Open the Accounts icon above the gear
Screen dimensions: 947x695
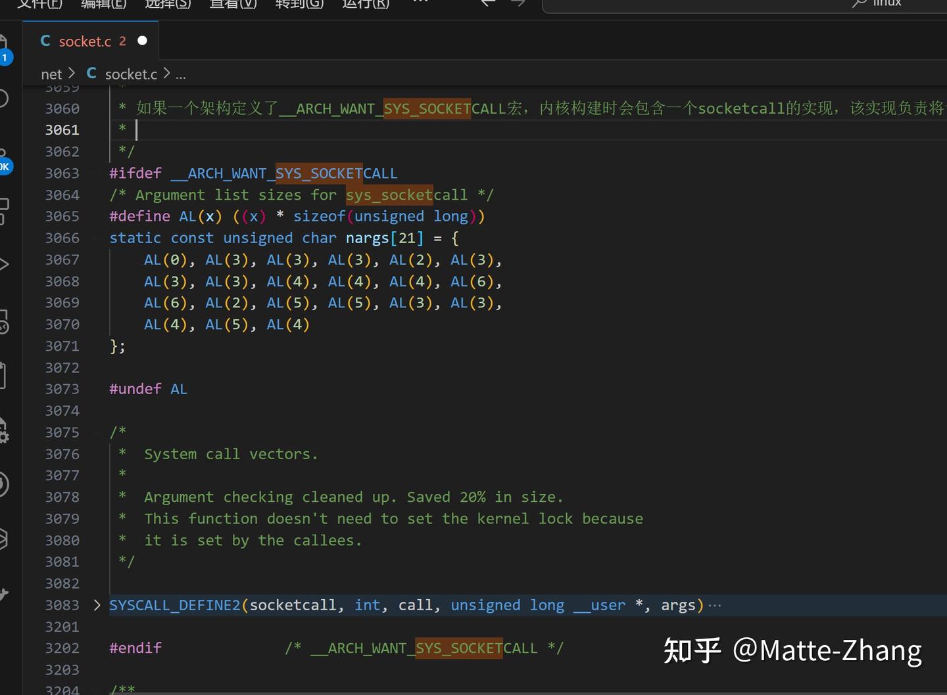point(5,484)
